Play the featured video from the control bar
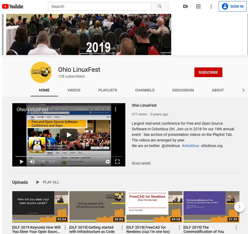Image resolution: width=248 pixels, height=234 pixels. coord(22,162)
